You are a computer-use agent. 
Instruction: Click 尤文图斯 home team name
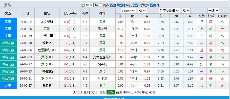point(47,22)
